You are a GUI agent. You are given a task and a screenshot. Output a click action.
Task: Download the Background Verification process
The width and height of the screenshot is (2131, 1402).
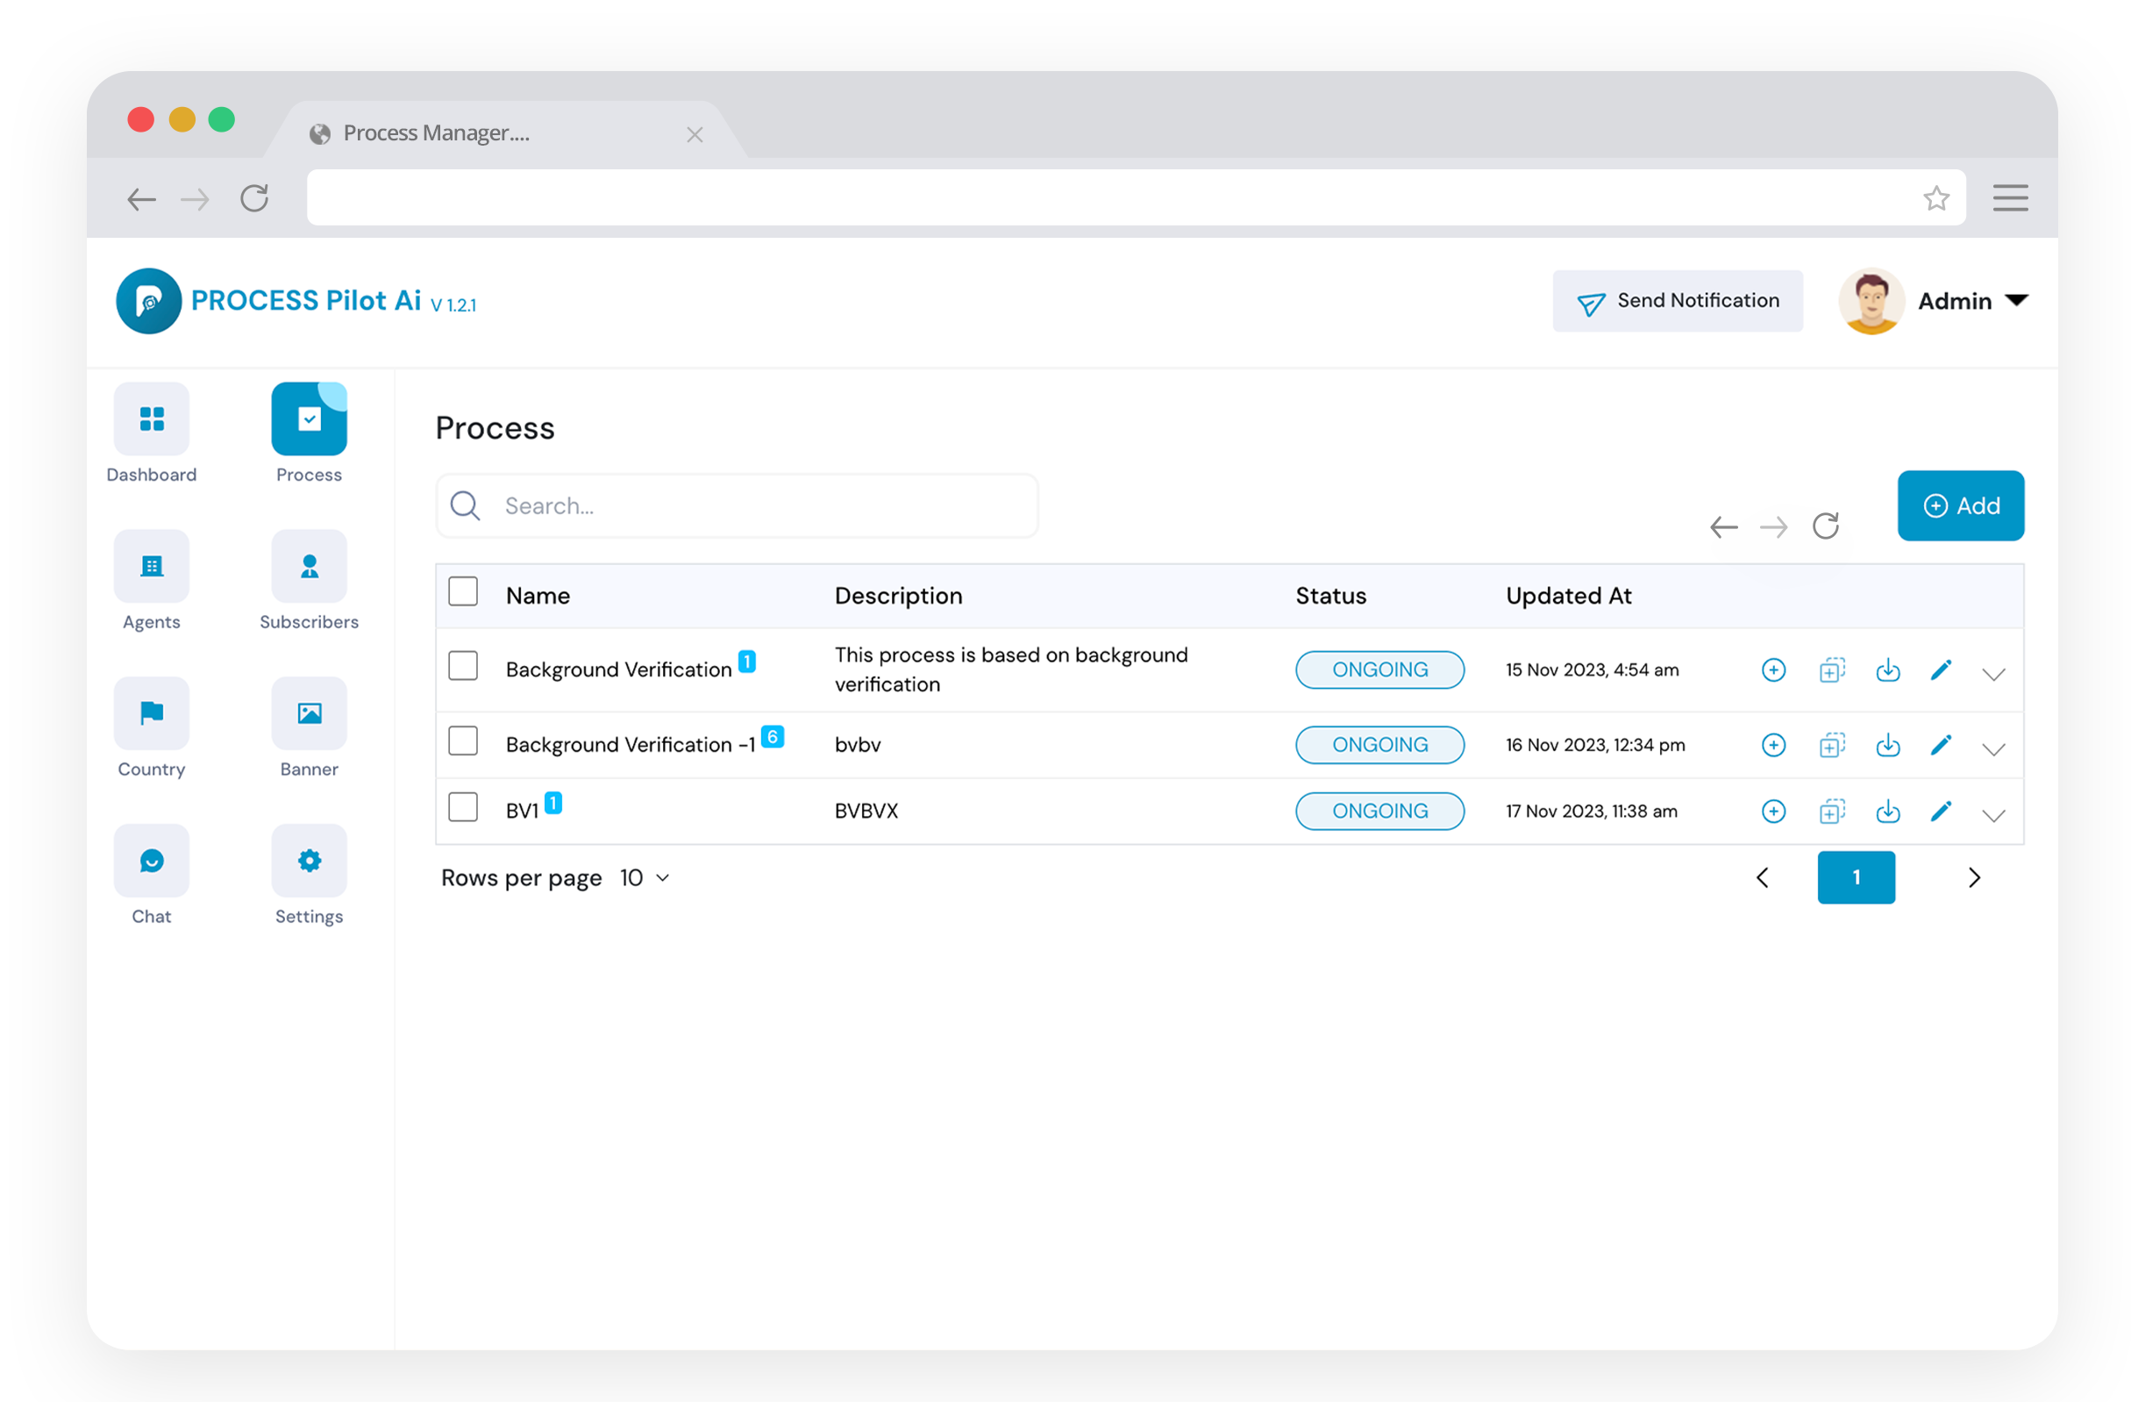click(1888, 669)
